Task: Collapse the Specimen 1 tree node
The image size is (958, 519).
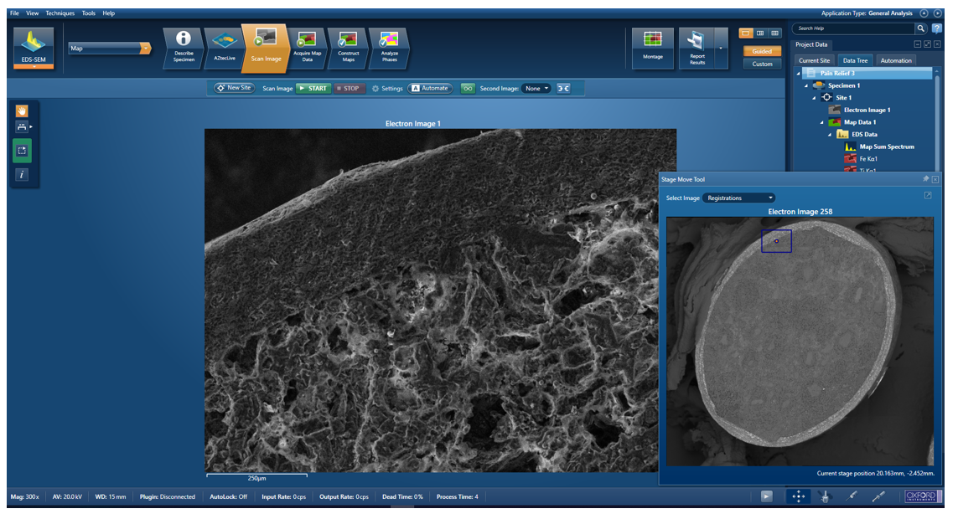Action: pyautogui.click(x=806, y=85)
